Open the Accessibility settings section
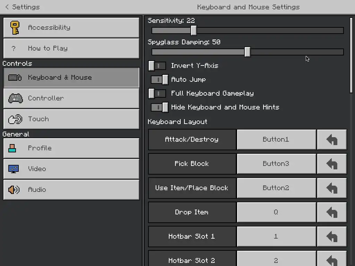355x266 pixels. (x=71, y=28)
